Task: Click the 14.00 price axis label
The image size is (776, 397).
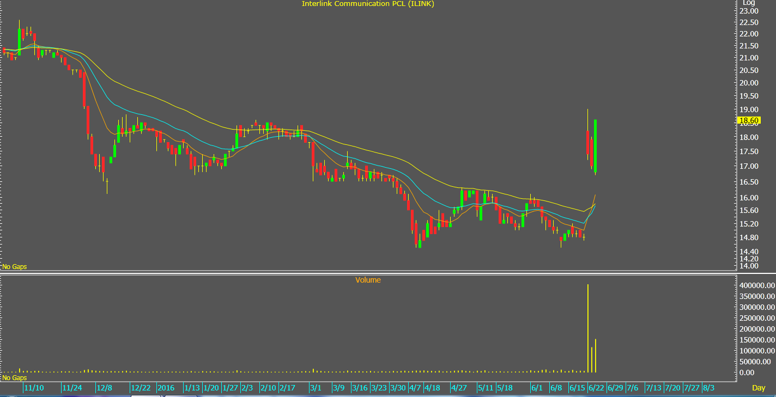Action: (749, 266)
